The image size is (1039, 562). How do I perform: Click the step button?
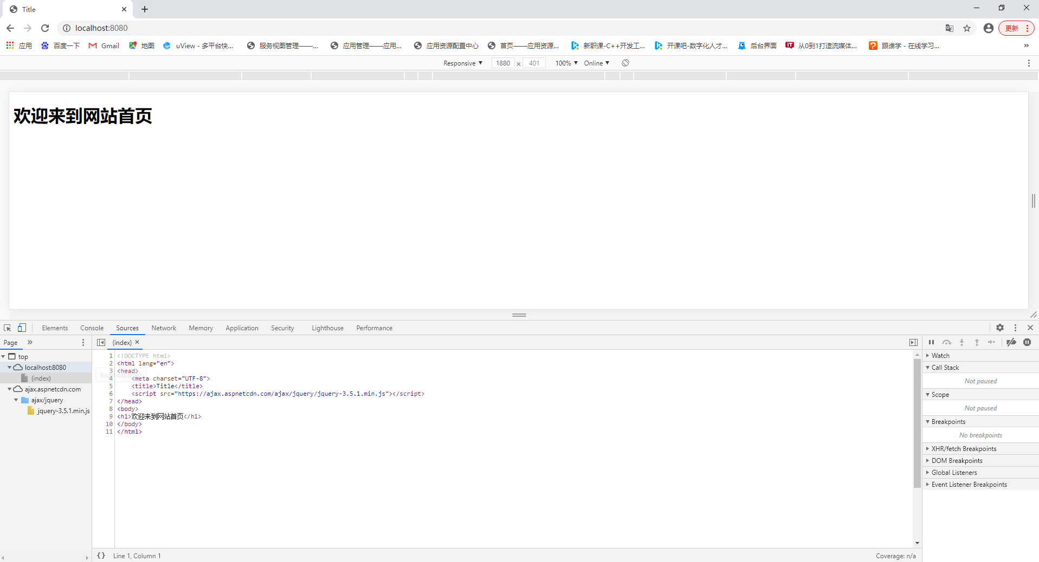(991, 342)
